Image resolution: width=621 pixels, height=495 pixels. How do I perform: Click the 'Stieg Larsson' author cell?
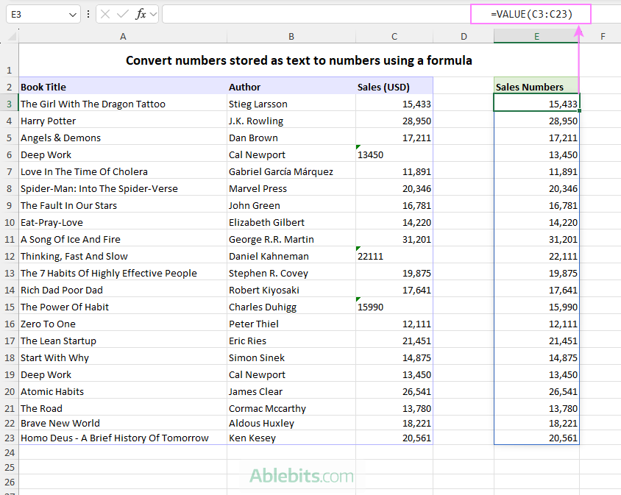tap(291, 104)
